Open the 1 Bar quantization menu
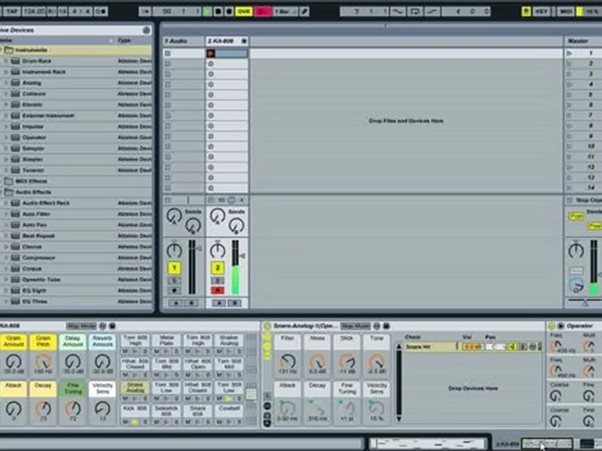This screenshot has width=602, height=451. pos(285,11)
